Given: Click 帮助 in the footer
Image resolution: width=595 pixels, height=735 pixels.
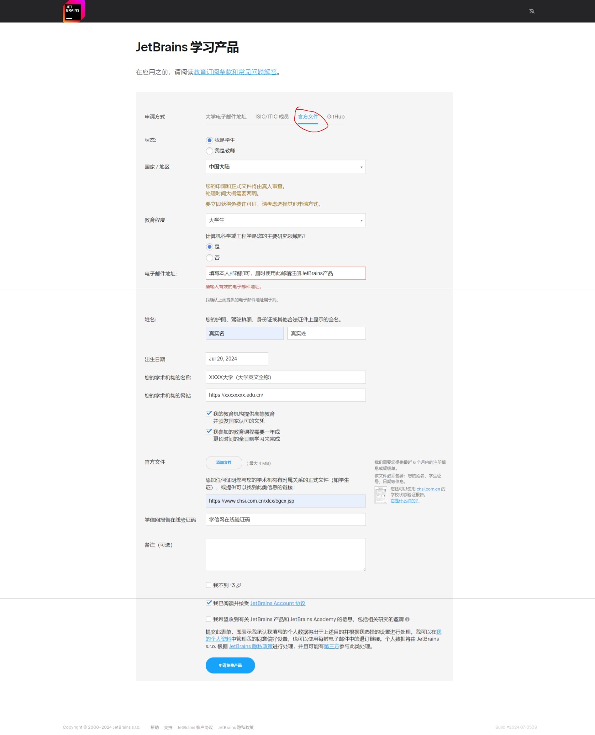Looking at the screenshot, I should (155, 727).
